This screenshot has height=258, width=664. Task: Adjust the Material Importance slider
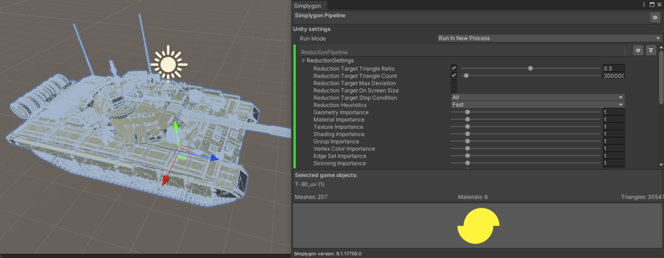(x=526, y=120)
